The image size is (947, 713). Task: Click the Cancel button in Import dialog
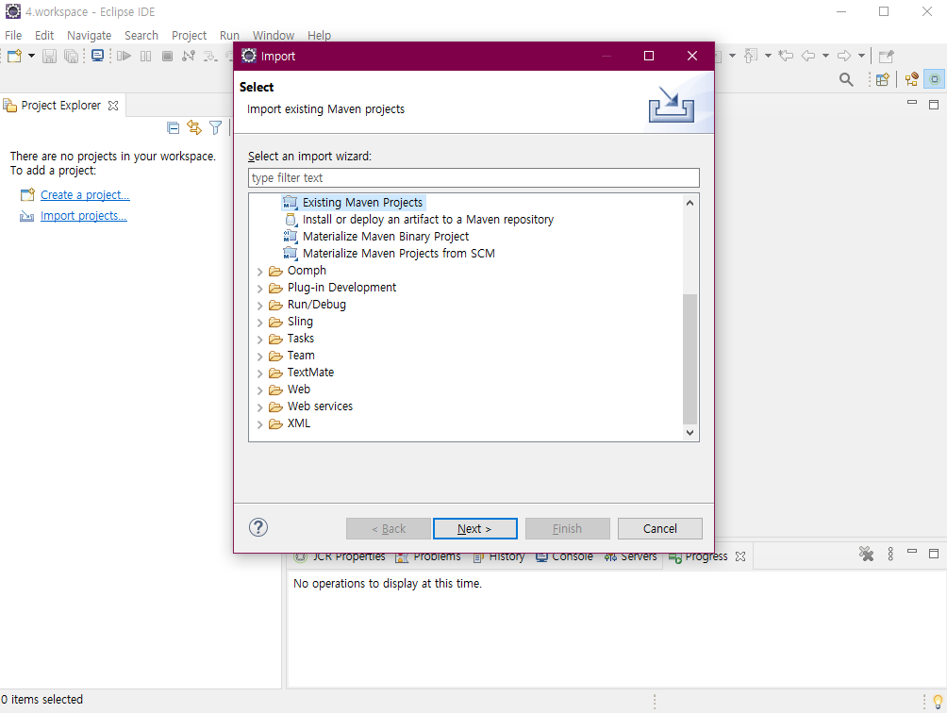(x=659, y=528)
